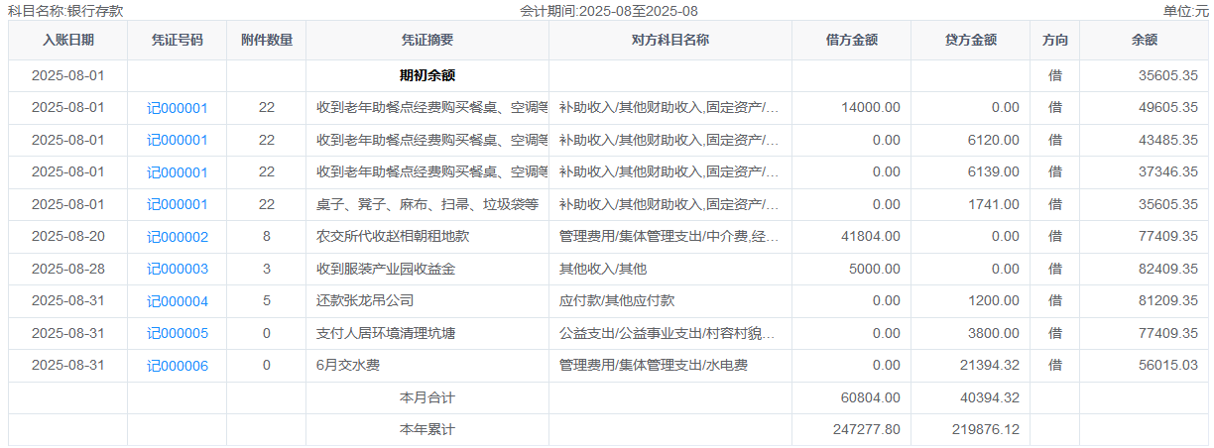The image size is (1214, 448).
Task: Click the 余额 column header
Action: click(1144, 41)
